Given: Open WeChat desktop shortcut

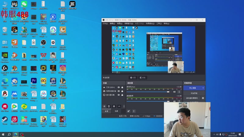Looking at the screenshot, I should pos(24,5).
